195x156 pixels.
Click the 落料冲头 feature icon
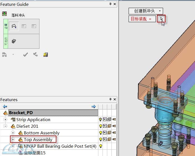(4, 14)
